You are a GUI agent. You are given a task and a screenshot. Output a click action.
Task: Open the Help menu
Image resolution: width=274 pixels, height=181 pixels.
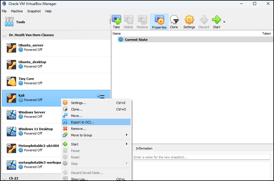[x=48, y=11]
